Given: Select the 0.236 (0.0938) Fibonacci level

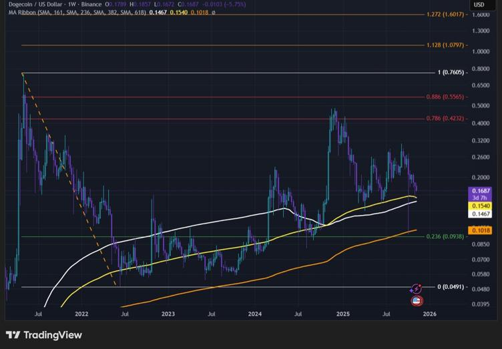Looking at the screenshot, I should (447, 236).
